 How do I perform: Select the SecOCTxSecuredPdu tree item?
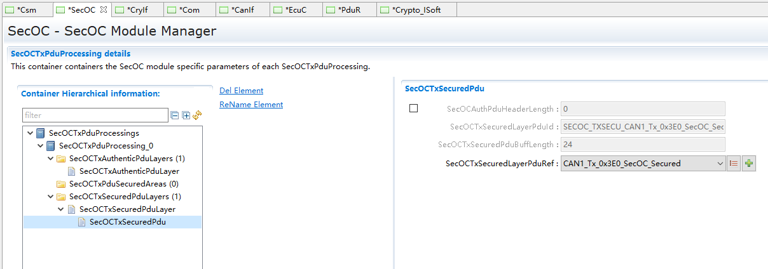[x=127, y=222]
